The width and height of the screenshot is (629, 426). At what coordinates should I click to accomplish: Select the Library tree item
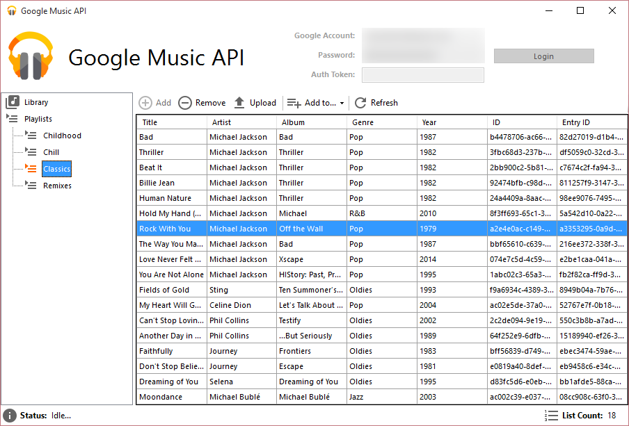(36, 102)
